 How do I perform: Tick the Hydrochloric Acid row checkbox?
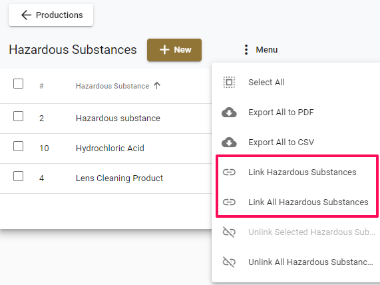(x=18, y=146)
